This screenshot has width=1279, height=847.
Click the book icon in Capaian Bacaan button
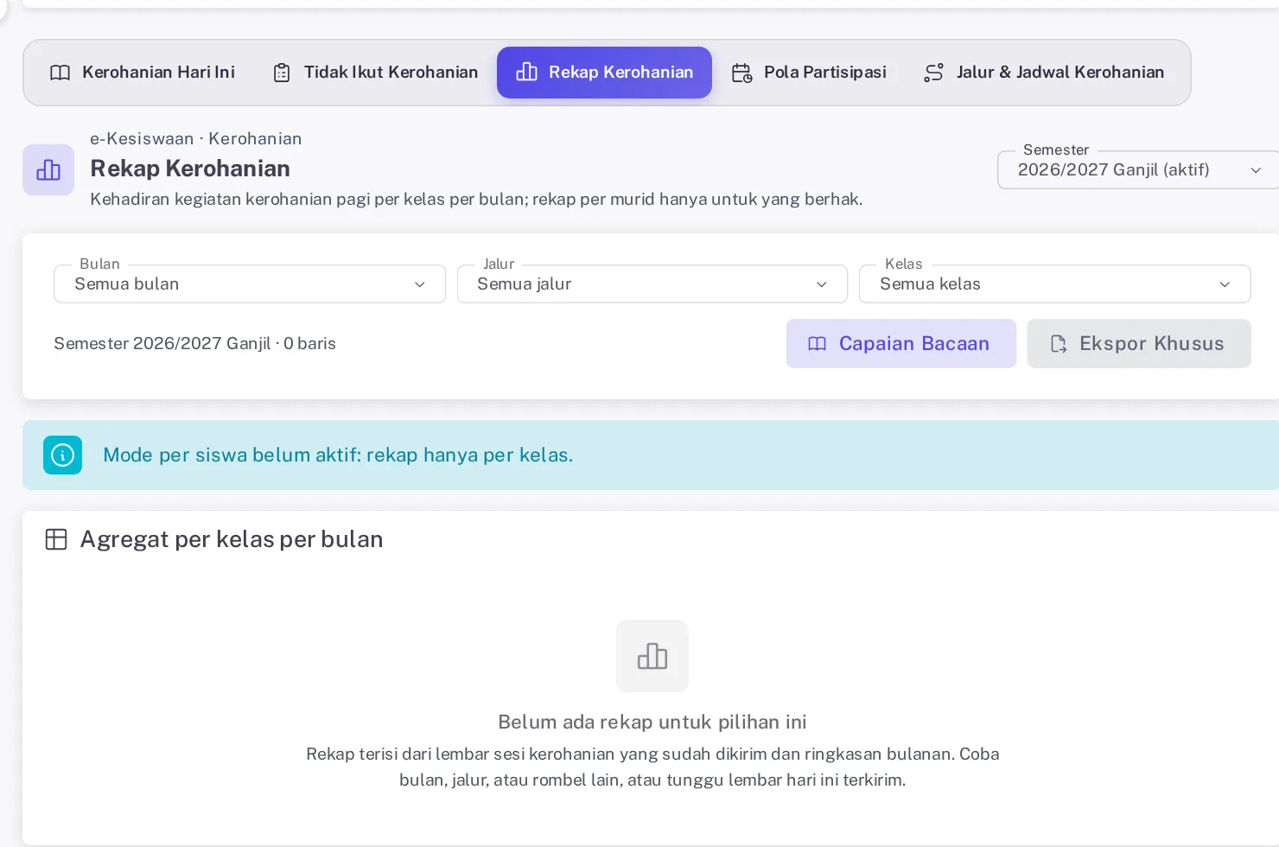[x=817, y=344]
